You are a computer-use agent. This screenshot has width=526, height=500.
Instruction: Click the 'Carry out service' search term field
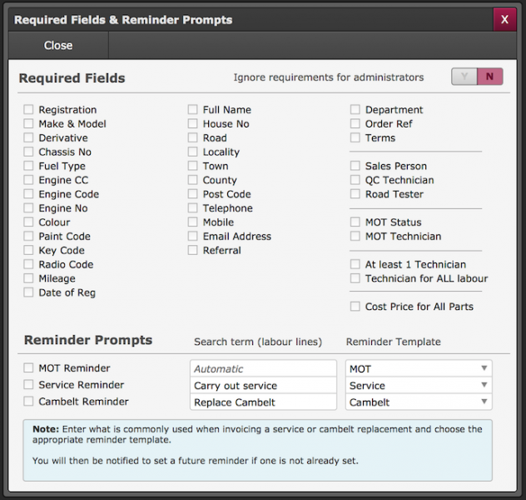264,386
